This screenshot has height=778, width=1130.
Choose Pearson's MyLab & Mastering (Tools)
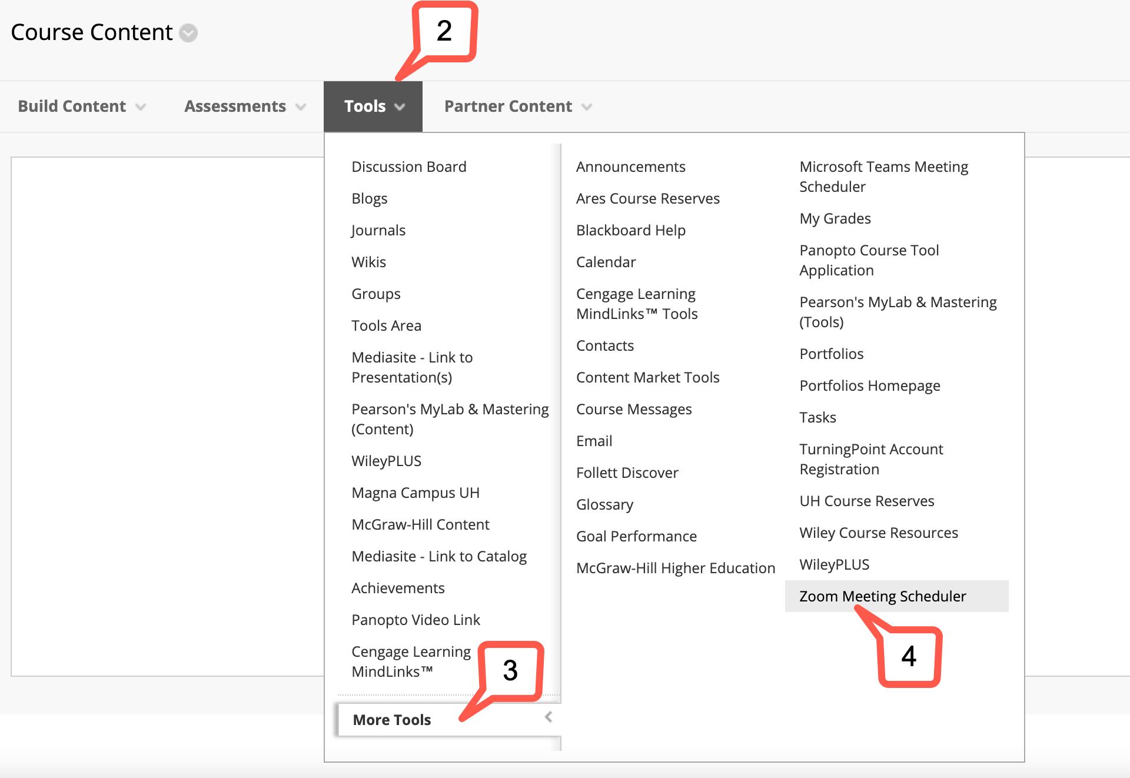(898, 312)
